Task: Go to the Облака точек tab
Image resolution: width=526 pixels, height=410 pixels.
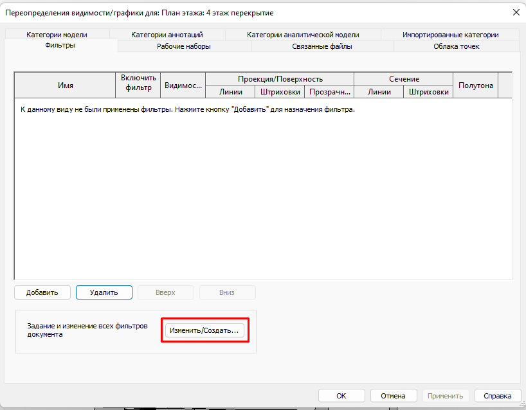Action: click(456, 46)
